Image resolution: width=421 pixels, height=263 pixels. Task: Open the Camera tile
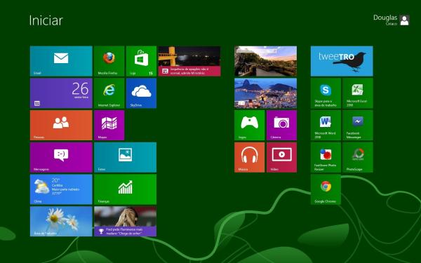(281, 126)
